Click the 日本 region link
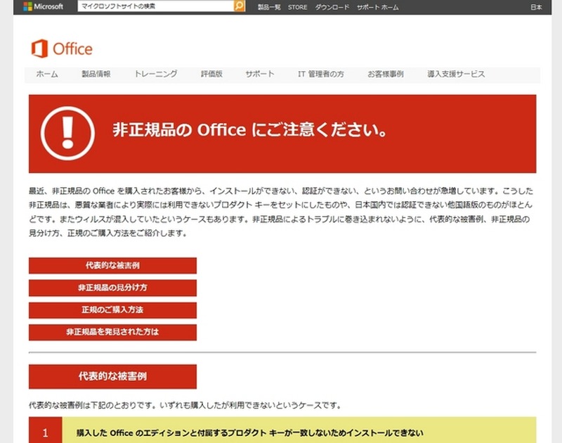Screen dimensions: 562x443 [536, 7]
